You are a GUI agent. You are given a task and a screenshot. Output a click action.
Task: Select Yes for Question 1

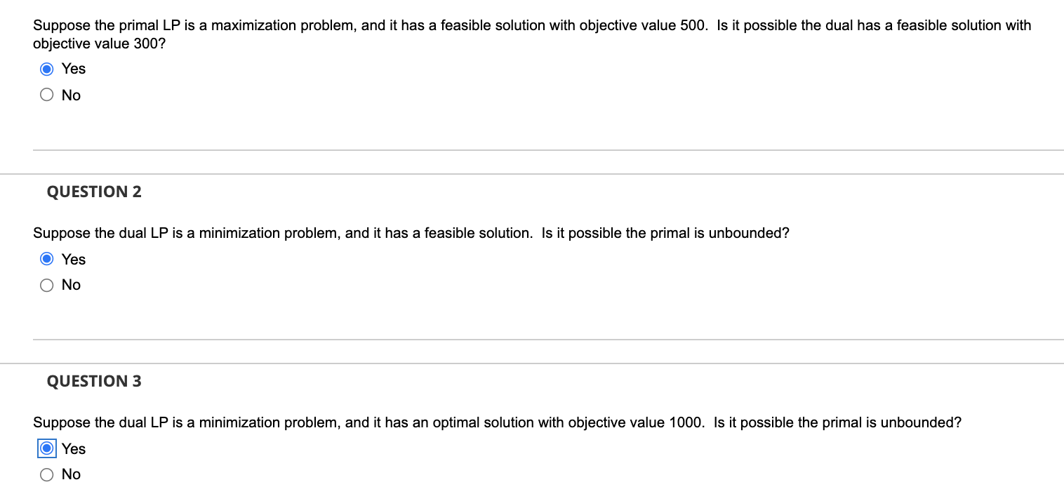coord(46,69)
